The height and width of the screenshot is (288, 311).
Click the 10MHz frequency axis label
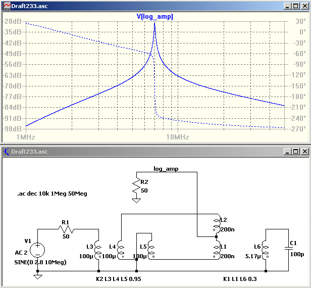tap(178, 137)
